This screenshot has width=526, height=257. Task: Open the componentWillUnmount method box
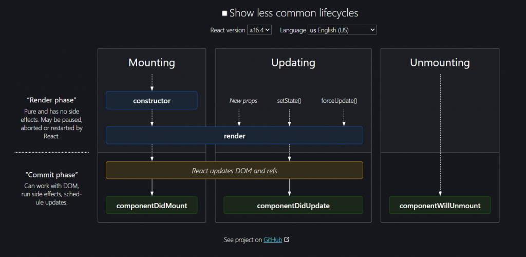440,206
